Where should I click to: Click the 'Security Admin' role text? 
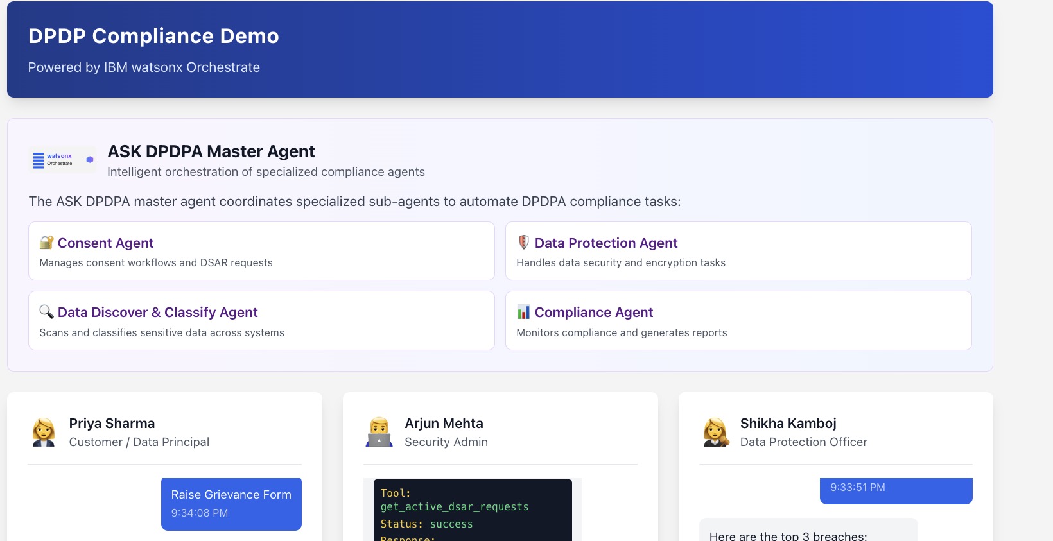point(446,442)
